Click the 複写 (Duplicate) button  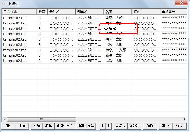tap(81, 126)
